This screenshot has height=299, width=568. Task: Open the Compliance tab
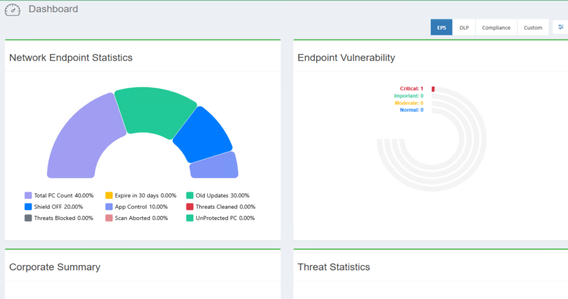pyautogui.click(x=496, y=28)
